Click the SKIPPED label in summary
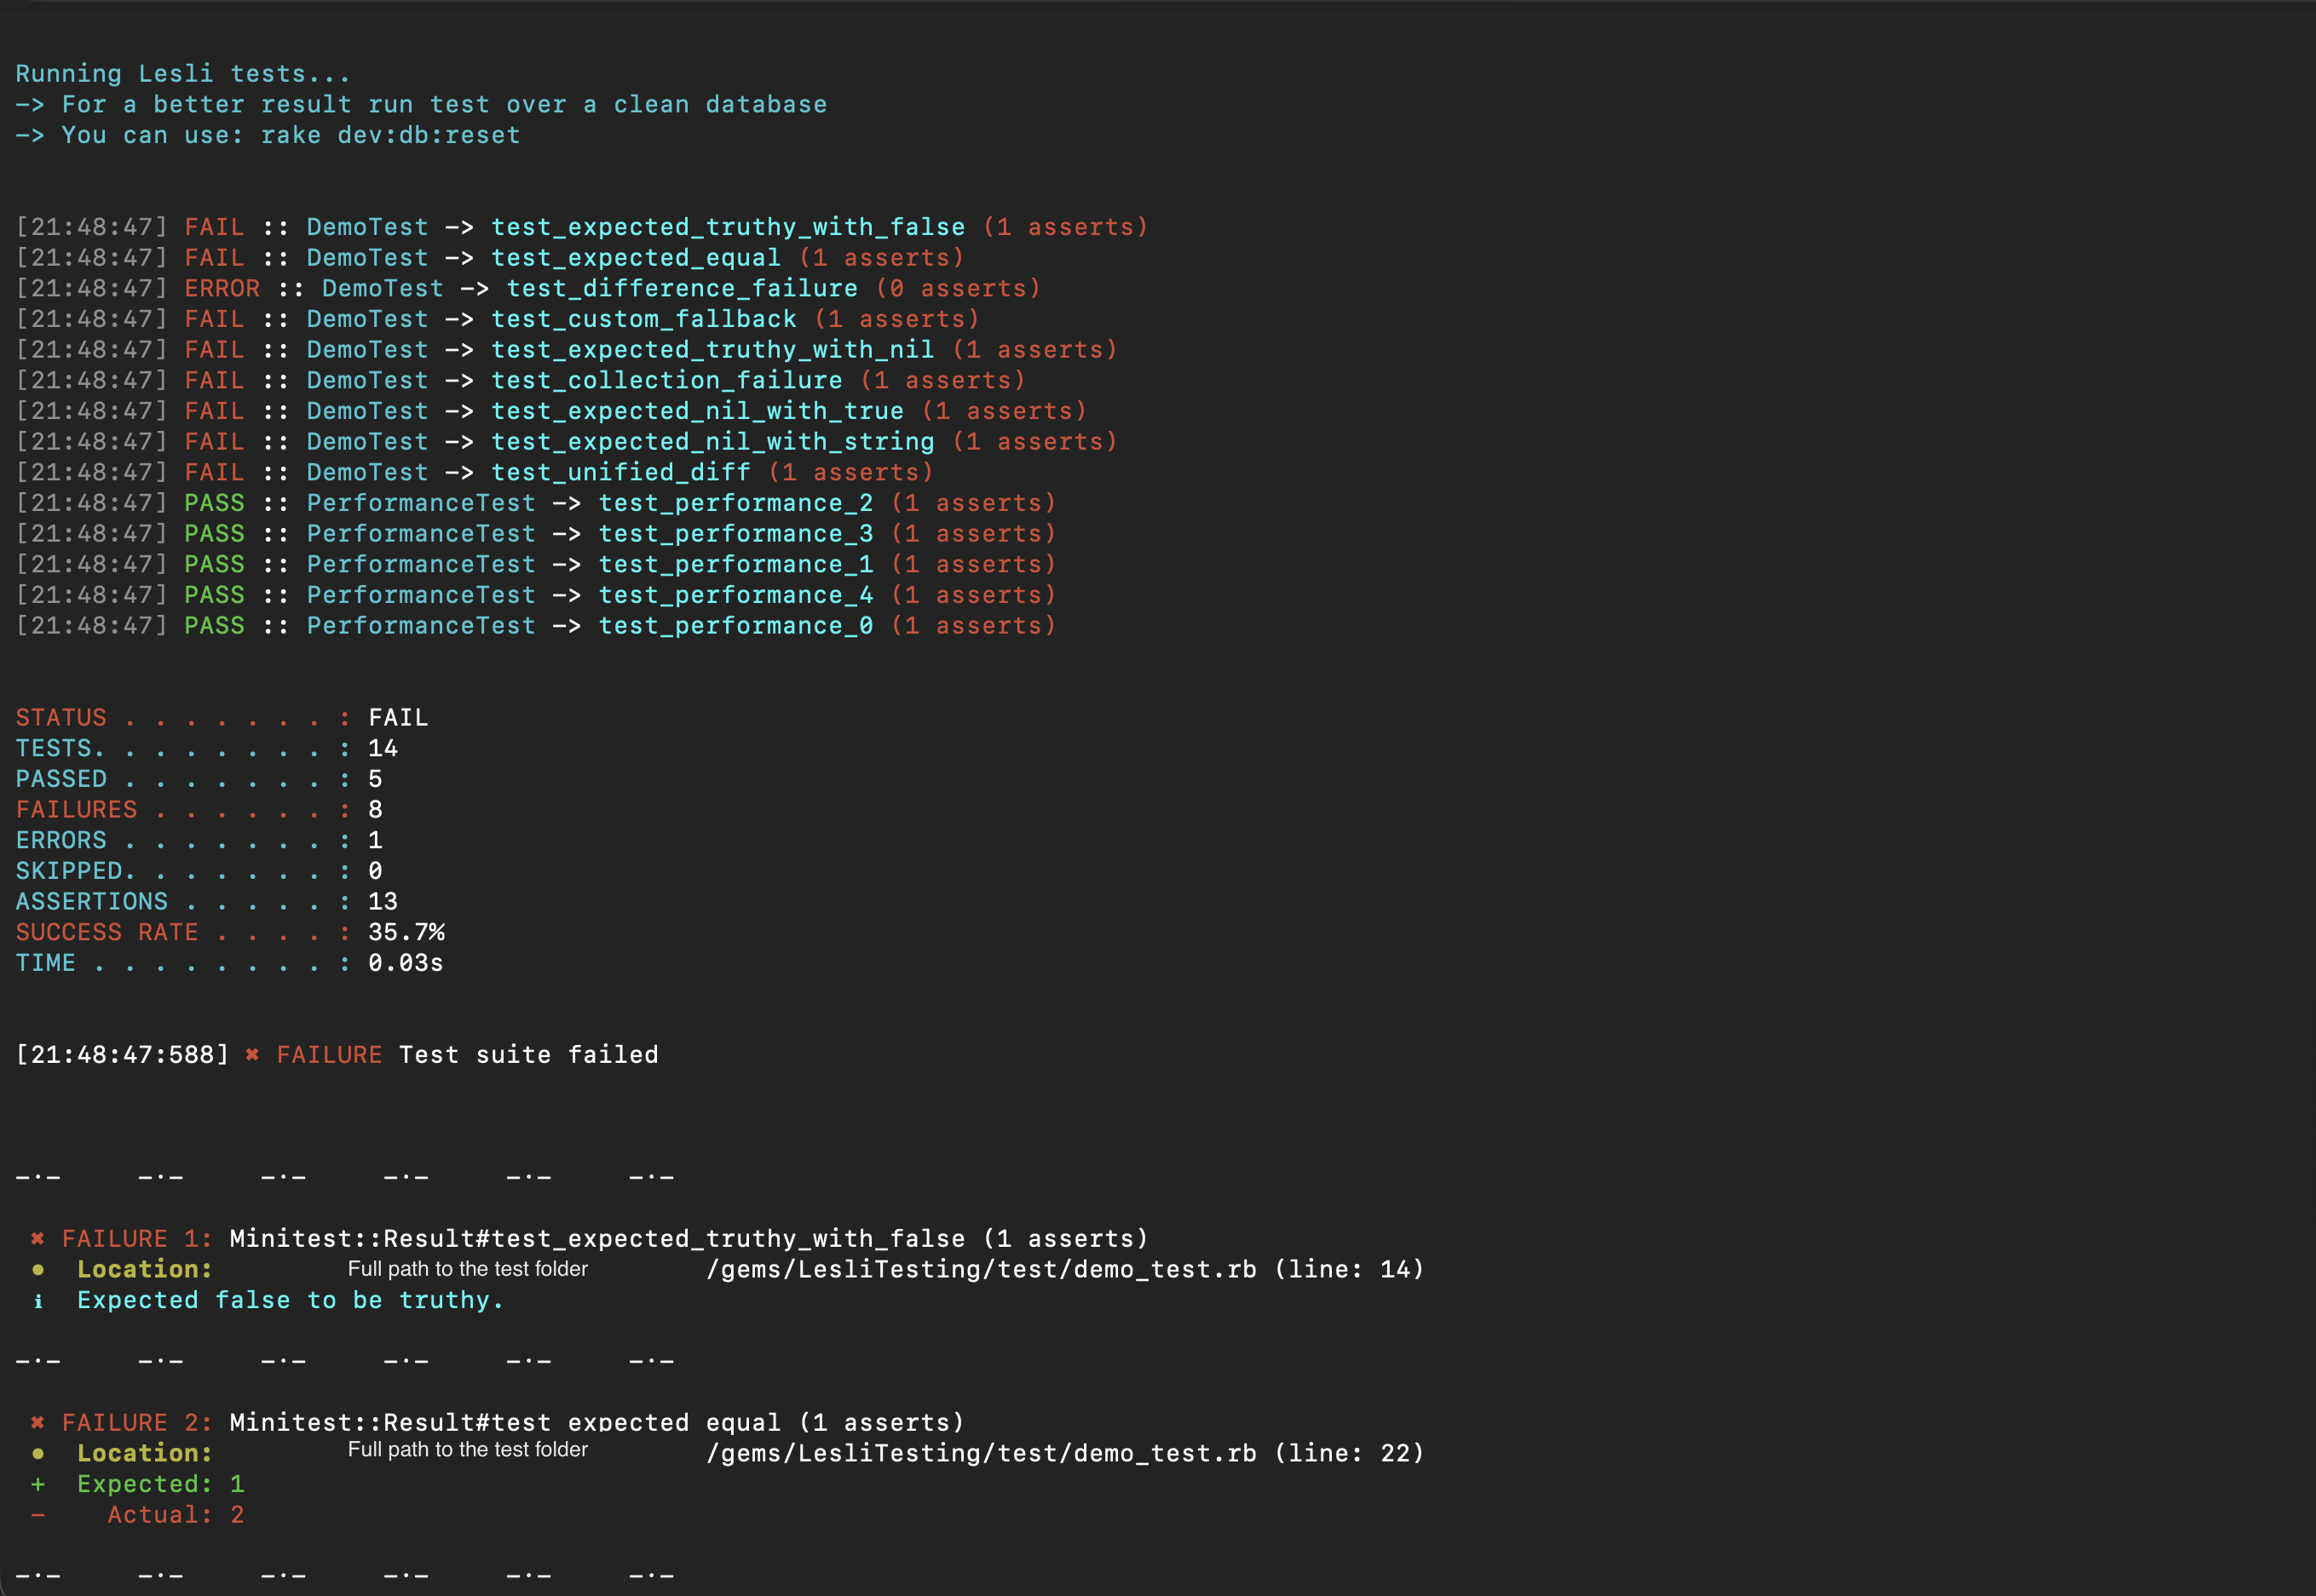This screenshot has height=1596, width=2316. point(69,871)
